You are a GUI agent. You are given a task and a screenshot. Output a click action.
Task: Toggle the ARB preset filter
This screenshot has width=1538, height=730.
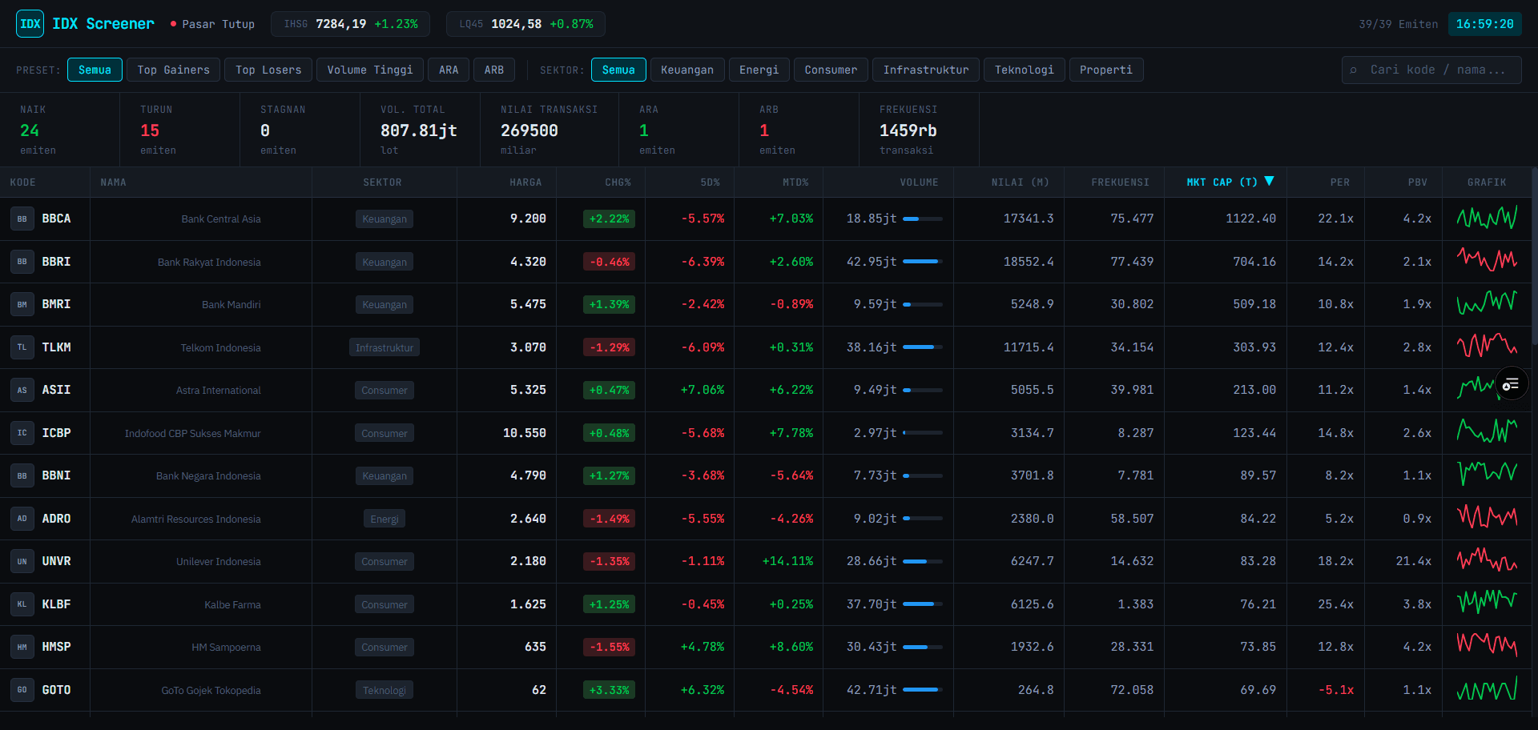[x=494, y=70]
